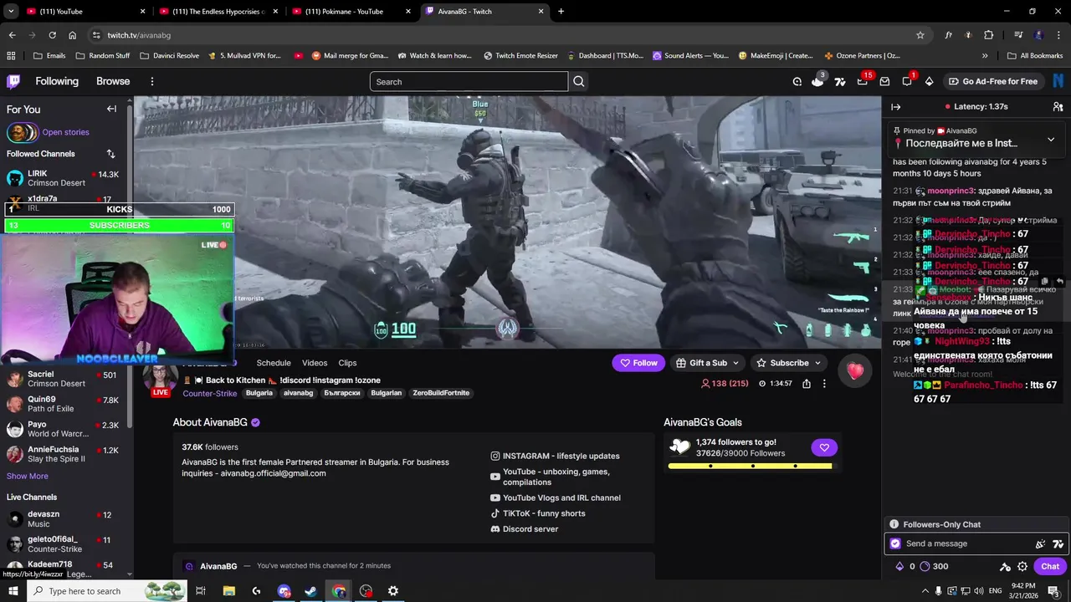Click the heart goal follow button
The height and width of the screenshot is (602, 1071).
click(x=824, y=447)
